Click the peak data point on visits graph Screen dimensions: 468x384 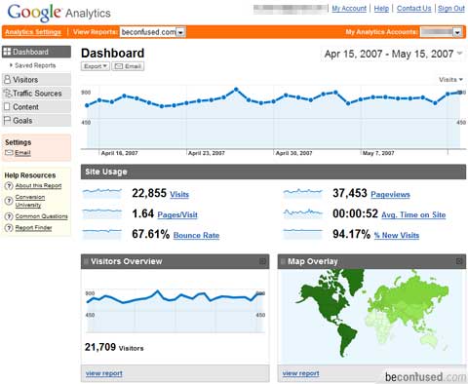pyautogui.click(x=236, y=89)
